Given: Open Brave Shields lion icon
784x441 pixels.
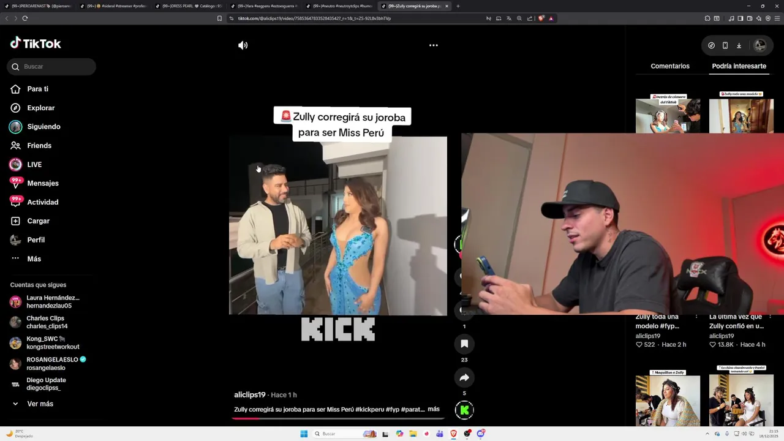Looking at the screenshot, I should [541, 18].
